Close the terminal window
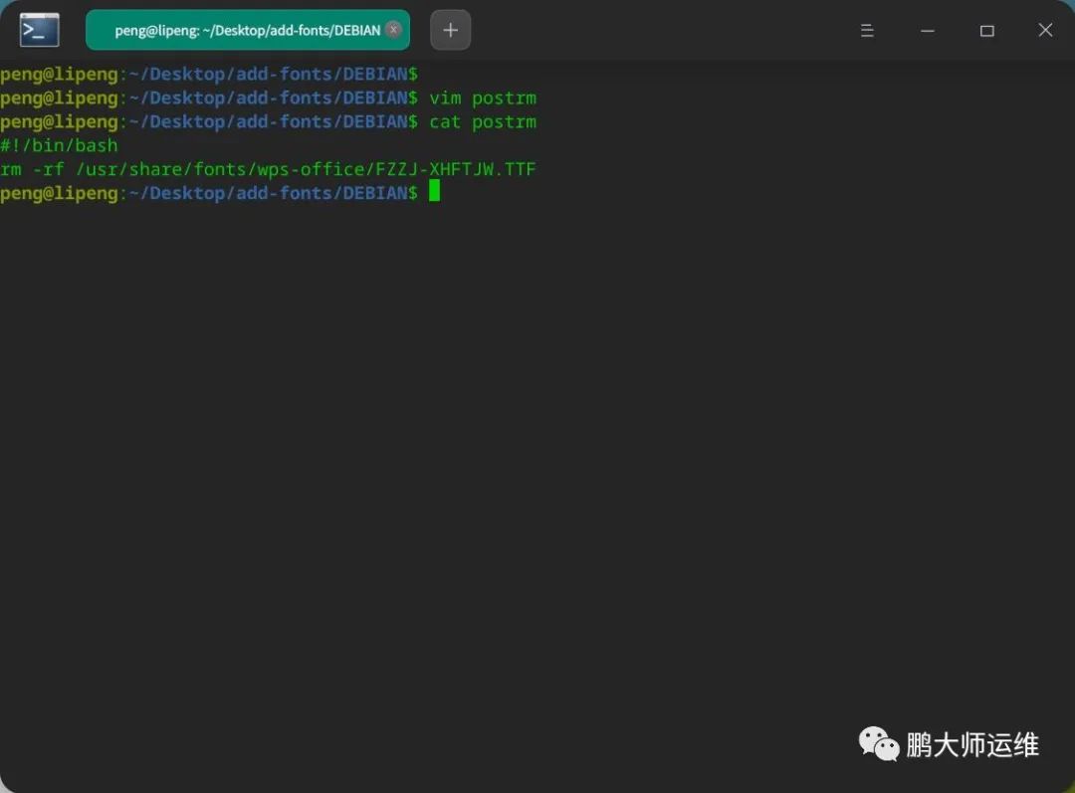Image resolution: width=1075 pixels, height=793 pixels. [x=1045, y=31]
